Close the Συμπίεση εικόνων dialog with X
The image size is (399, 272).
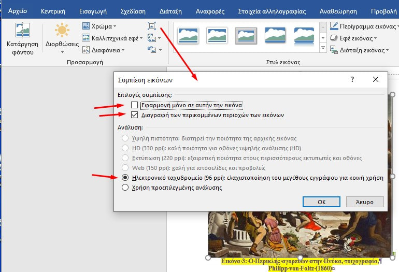click(376, 80)
